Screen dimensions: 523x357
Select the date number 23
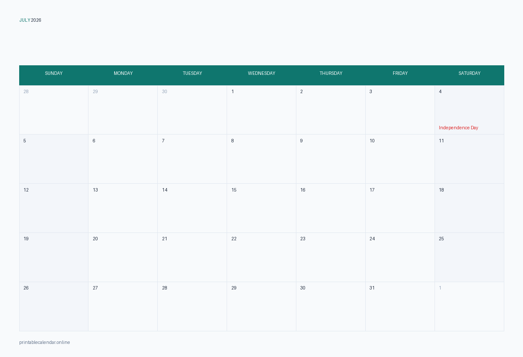[303, 239]
